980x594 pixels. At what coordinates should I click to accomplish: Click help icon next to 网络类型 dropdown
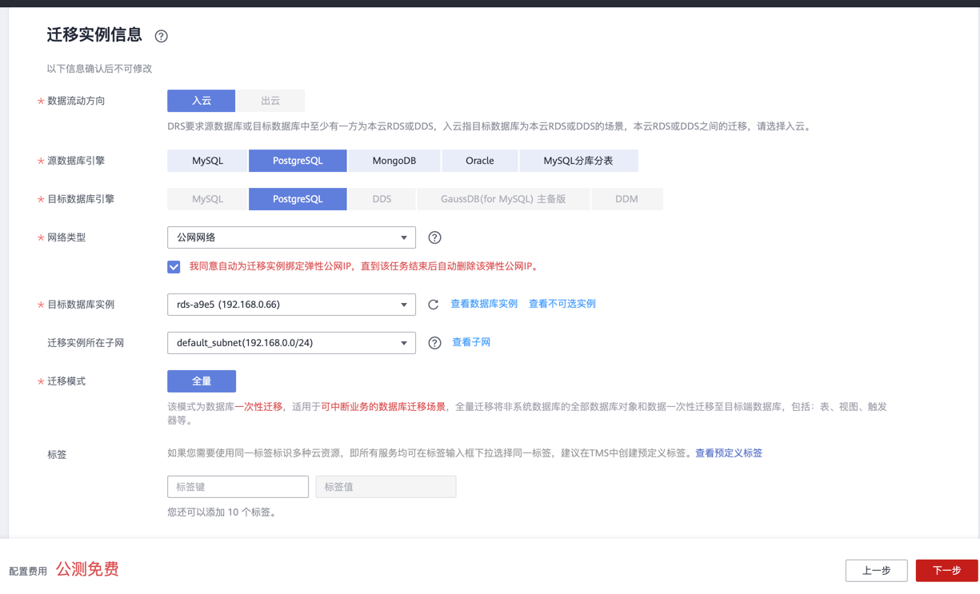[x=434, y=237]
